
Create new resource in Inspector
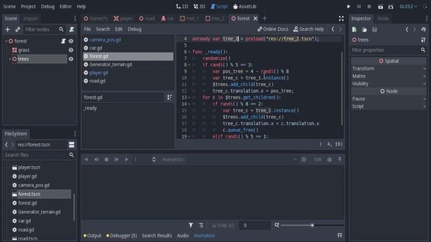point(354,30)
